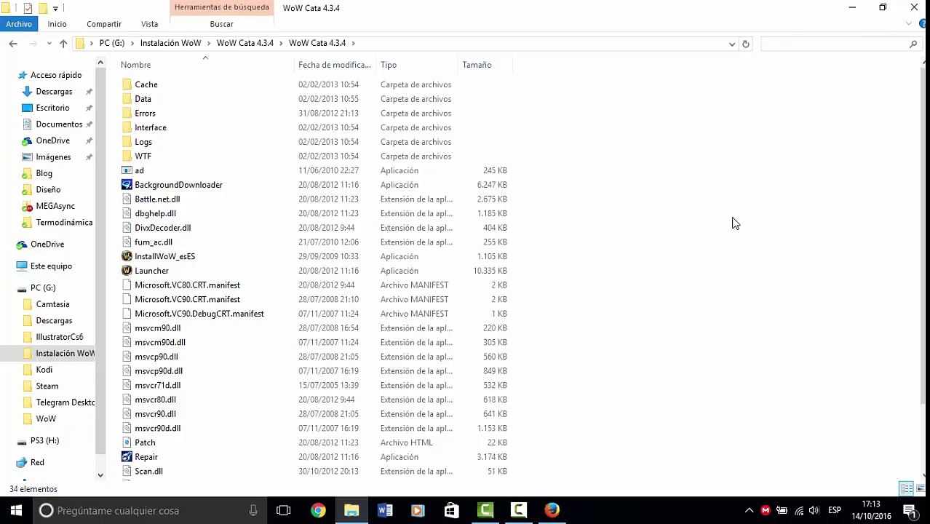Open Quick Access Toolbar customize dropdown
Screen dimensions: 930x524
tap(55, 8)
